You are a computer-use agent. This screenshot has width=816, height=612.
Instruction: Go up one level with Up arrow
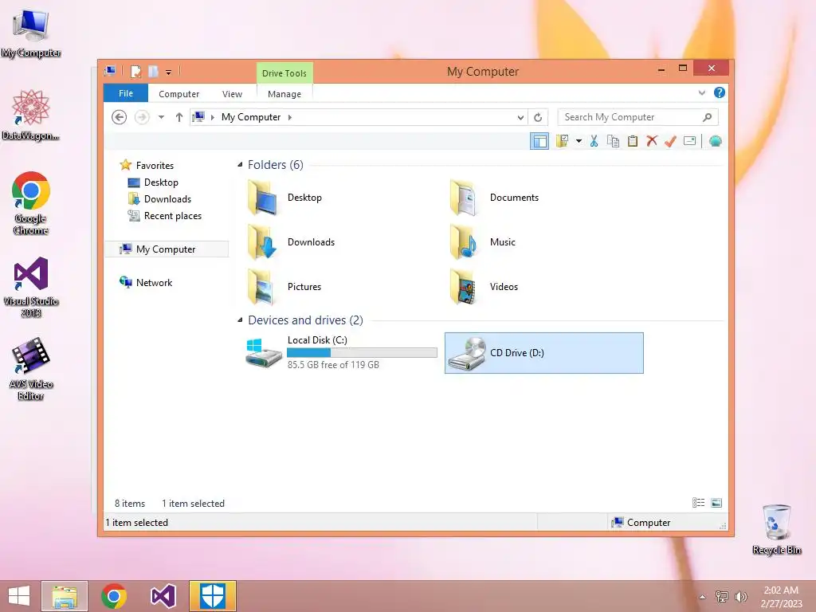179,117
